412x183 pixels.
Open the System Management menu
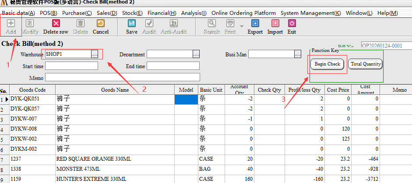pos(310,13)
